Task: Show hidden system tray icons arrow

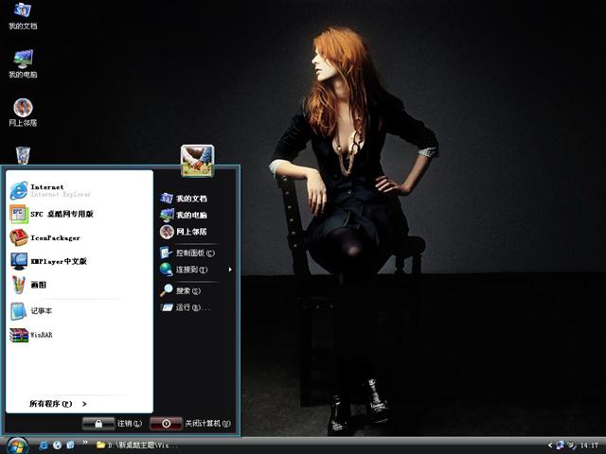Action: coord(550,445)
